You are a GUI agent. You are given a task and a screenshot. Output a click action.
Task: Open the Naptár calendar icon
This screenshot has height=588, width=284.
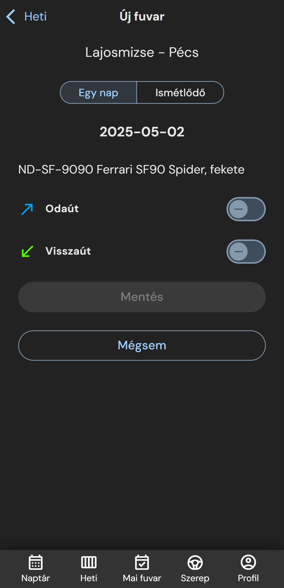click(36, 562)
